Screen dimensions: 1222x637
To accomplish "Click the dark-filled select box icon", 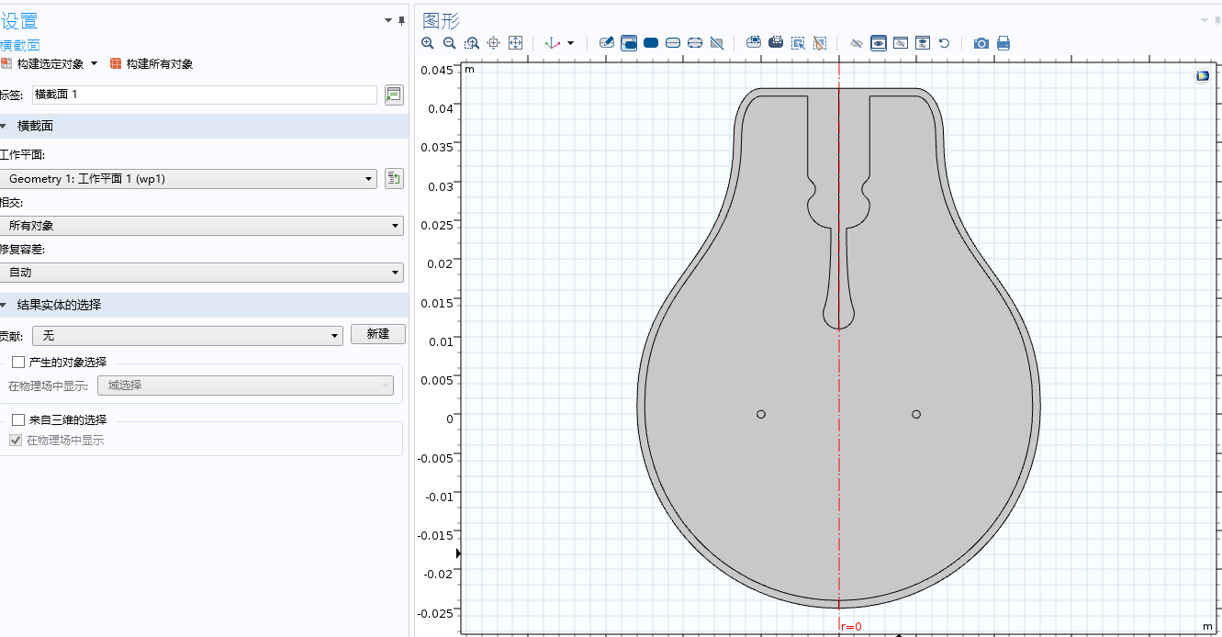I will point(776,43).
